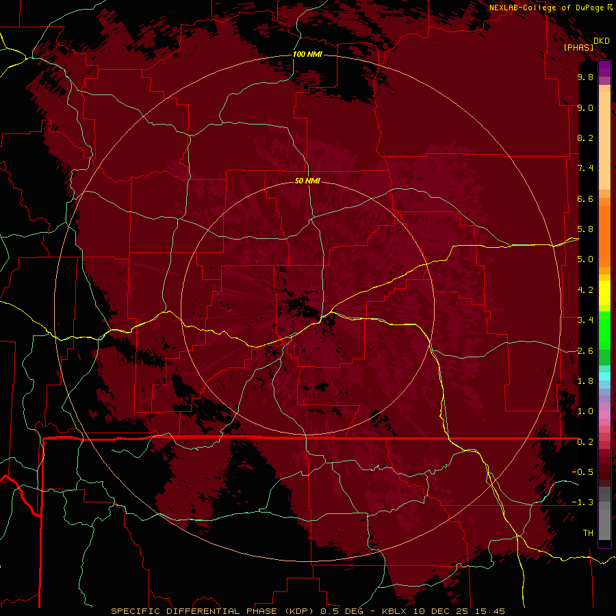Pick the yellow color bar segment

click(604, 293)
